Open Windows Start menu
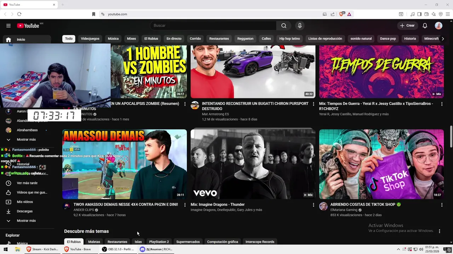 [x=5, y=249]
